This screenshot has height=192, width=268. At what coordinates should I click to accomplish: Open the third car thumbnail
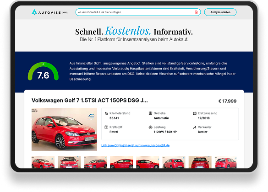[x=95, y=162]
